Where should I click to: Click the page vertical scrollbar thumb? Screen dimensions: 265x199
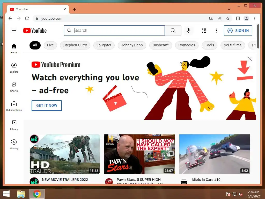tap(258, 36)
